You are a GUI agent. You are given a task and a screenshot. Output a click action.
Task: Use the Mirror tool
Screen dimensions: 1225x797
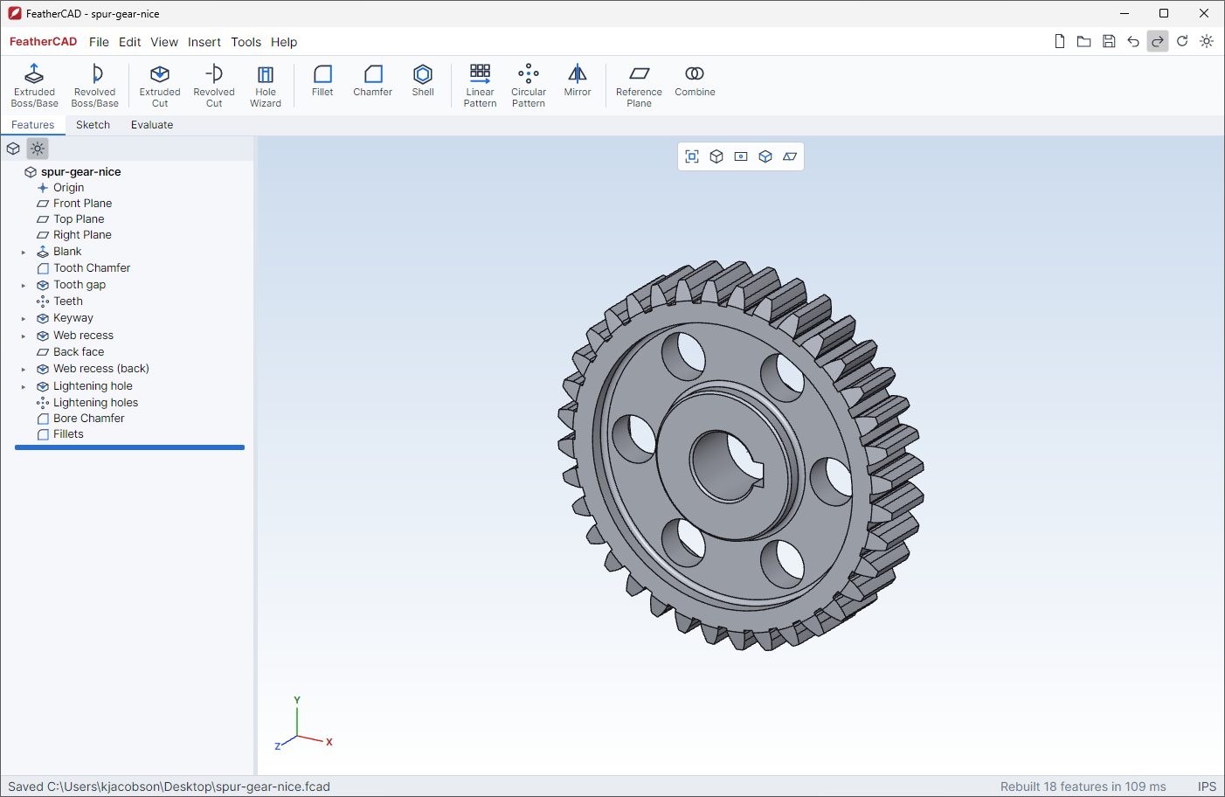click(578, 80)
